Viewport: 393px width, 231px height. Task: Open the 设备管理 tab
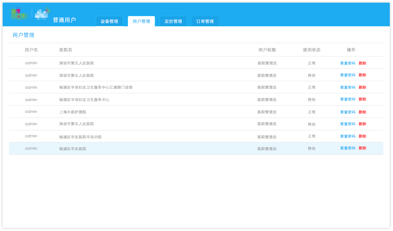pyautogui.click(x=109, y=21)
